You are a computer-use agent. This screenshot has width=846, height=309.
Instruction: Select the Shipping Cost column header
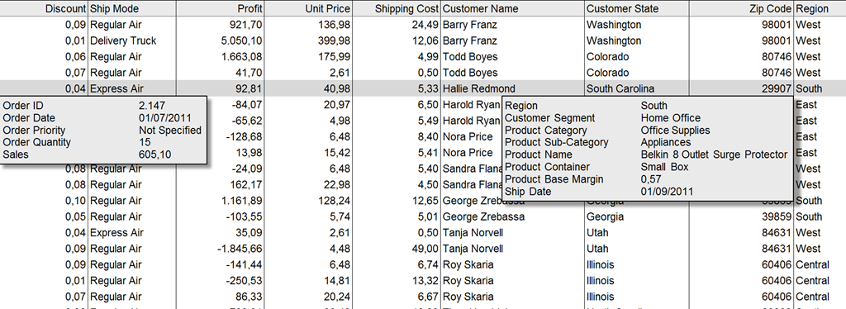(397, 8)
